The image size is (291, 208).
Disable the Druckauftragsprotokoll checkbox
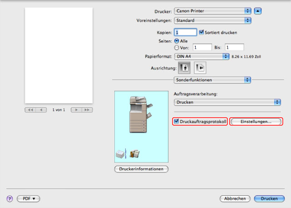click(177, 122)
